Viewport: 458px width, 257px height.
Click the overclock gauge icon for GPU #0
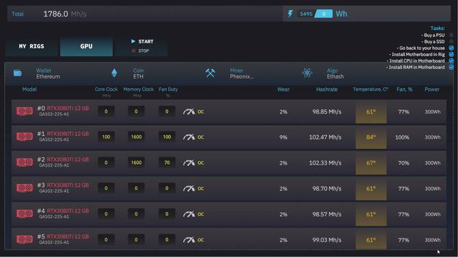click(189, 111)
